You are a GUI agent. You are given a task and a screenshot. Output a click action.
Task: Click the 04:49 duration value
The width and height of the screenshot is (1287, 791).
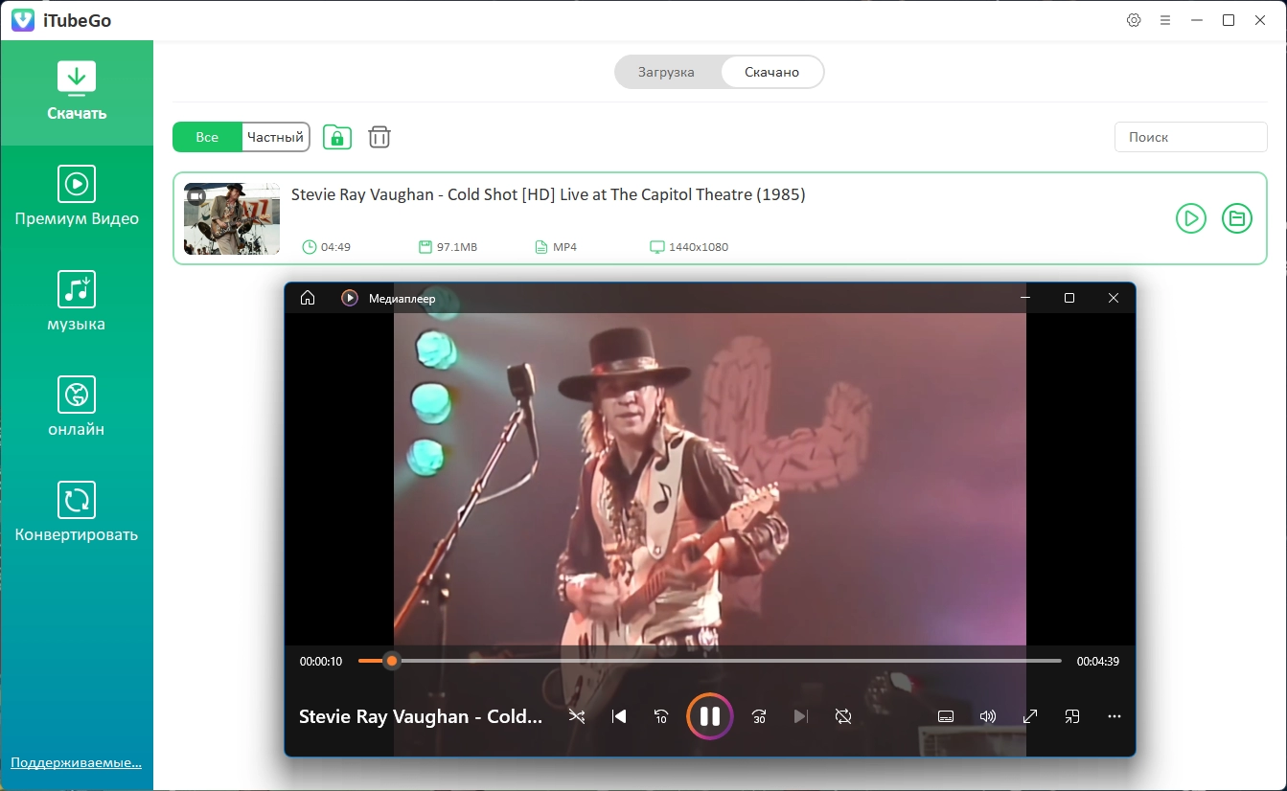[x=335, y=247]
